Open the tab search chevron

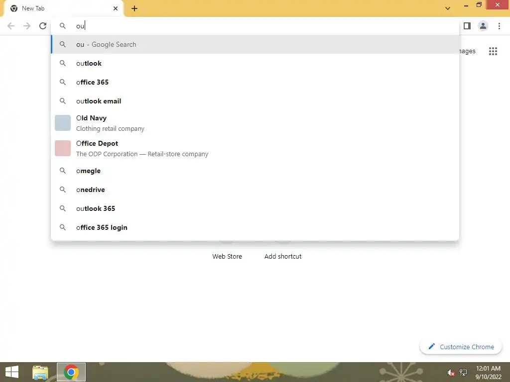pyautogui.click(x=448, y=8)
